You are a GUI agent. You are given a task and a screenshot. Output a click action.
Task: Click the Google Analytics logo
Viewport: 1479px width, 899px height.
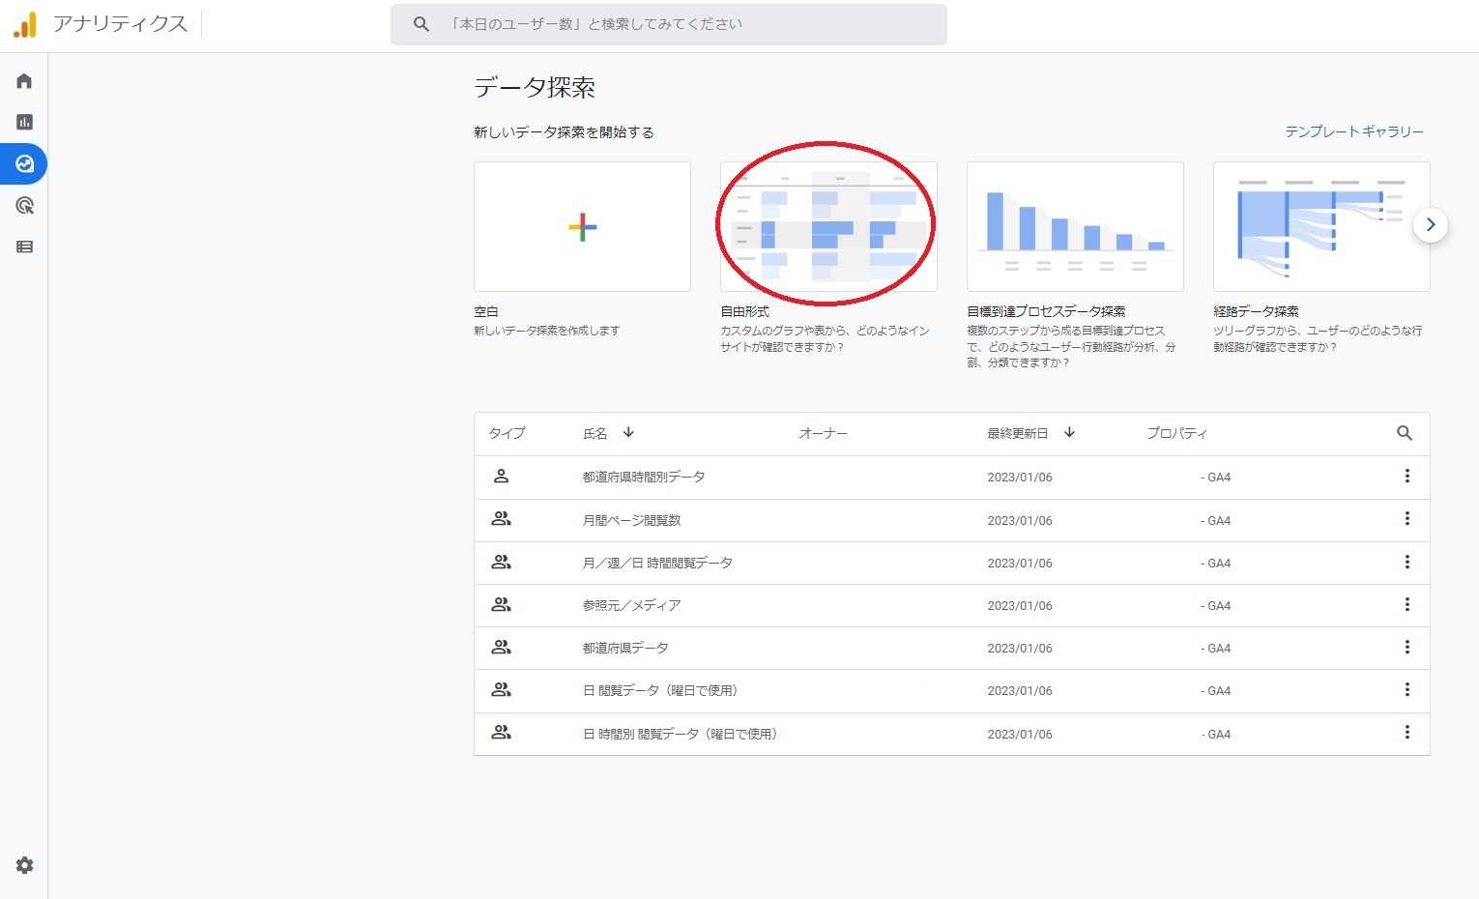(25, 25)
